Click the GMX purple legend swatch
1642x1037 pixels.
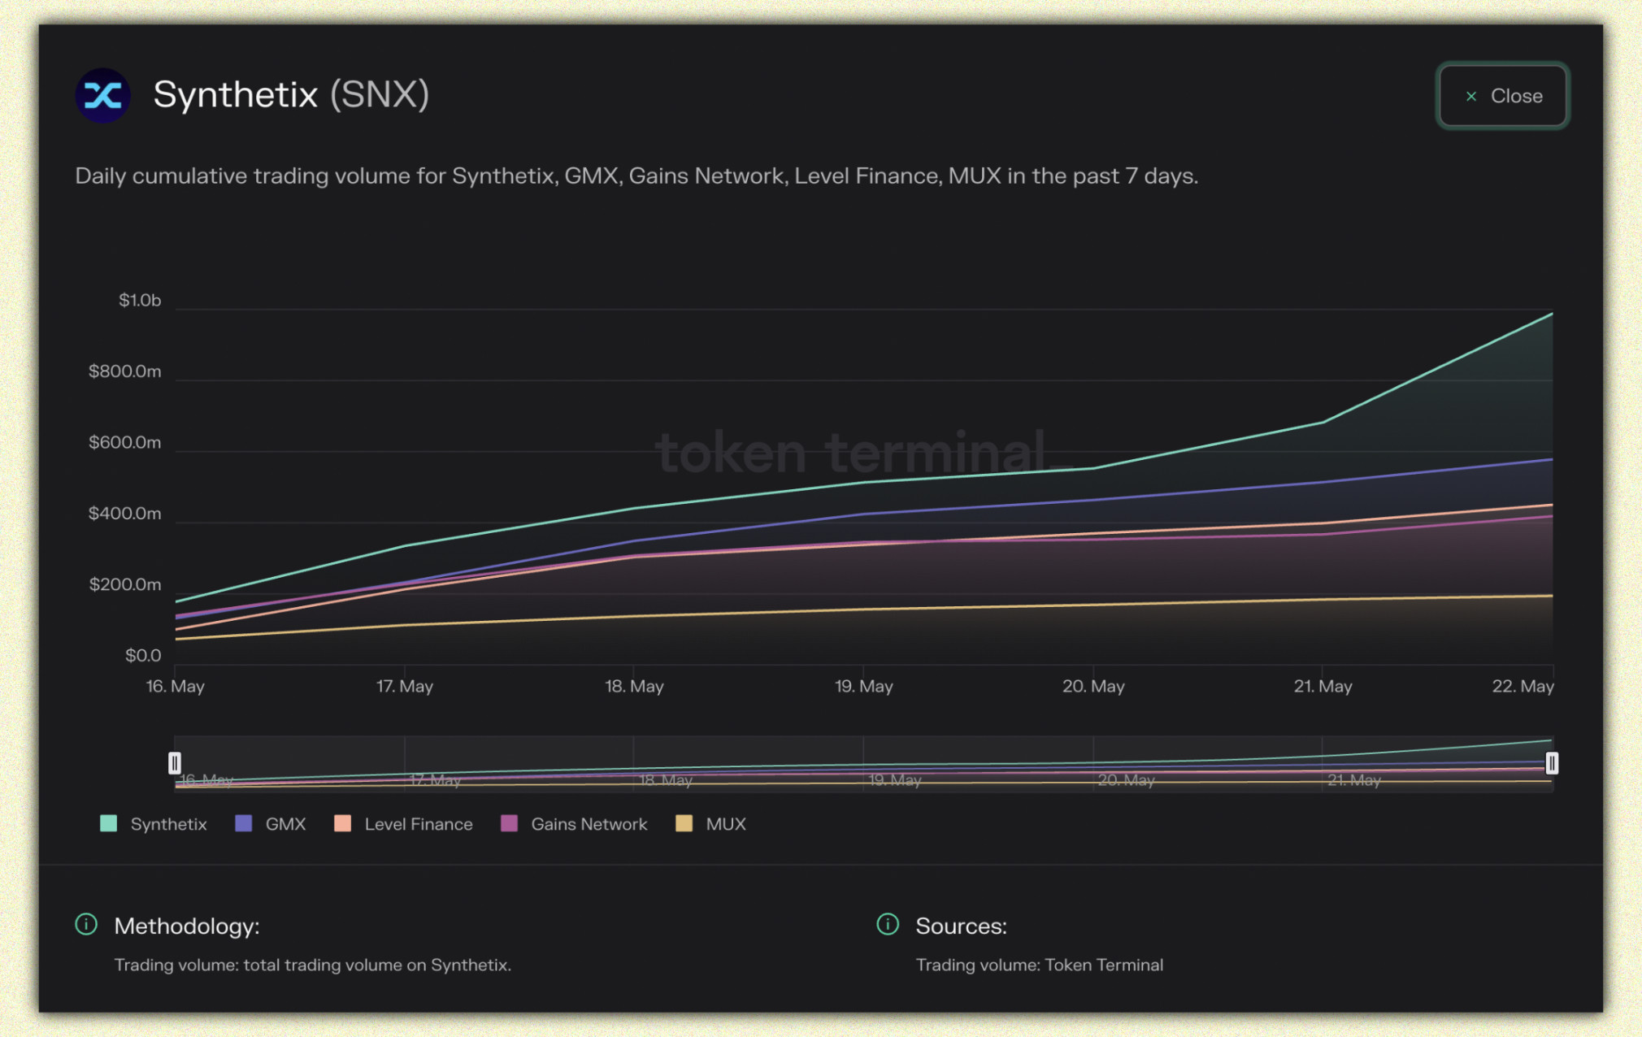[x=243, y=823]
